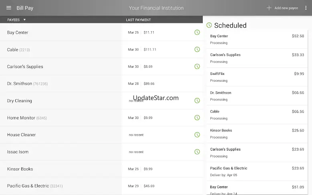The height and width of the screenshot is (195, 312).
Task: Click the Bill Pay title
Action: [x=25, y=8]
